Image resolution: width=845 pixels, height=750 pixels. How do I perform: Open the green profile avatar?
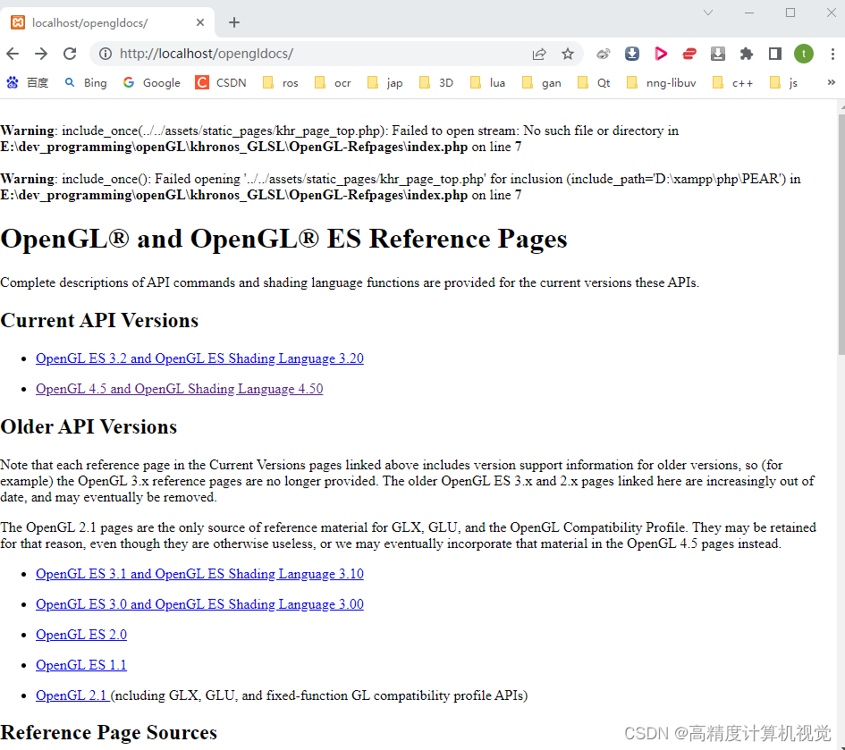(804, 54)
